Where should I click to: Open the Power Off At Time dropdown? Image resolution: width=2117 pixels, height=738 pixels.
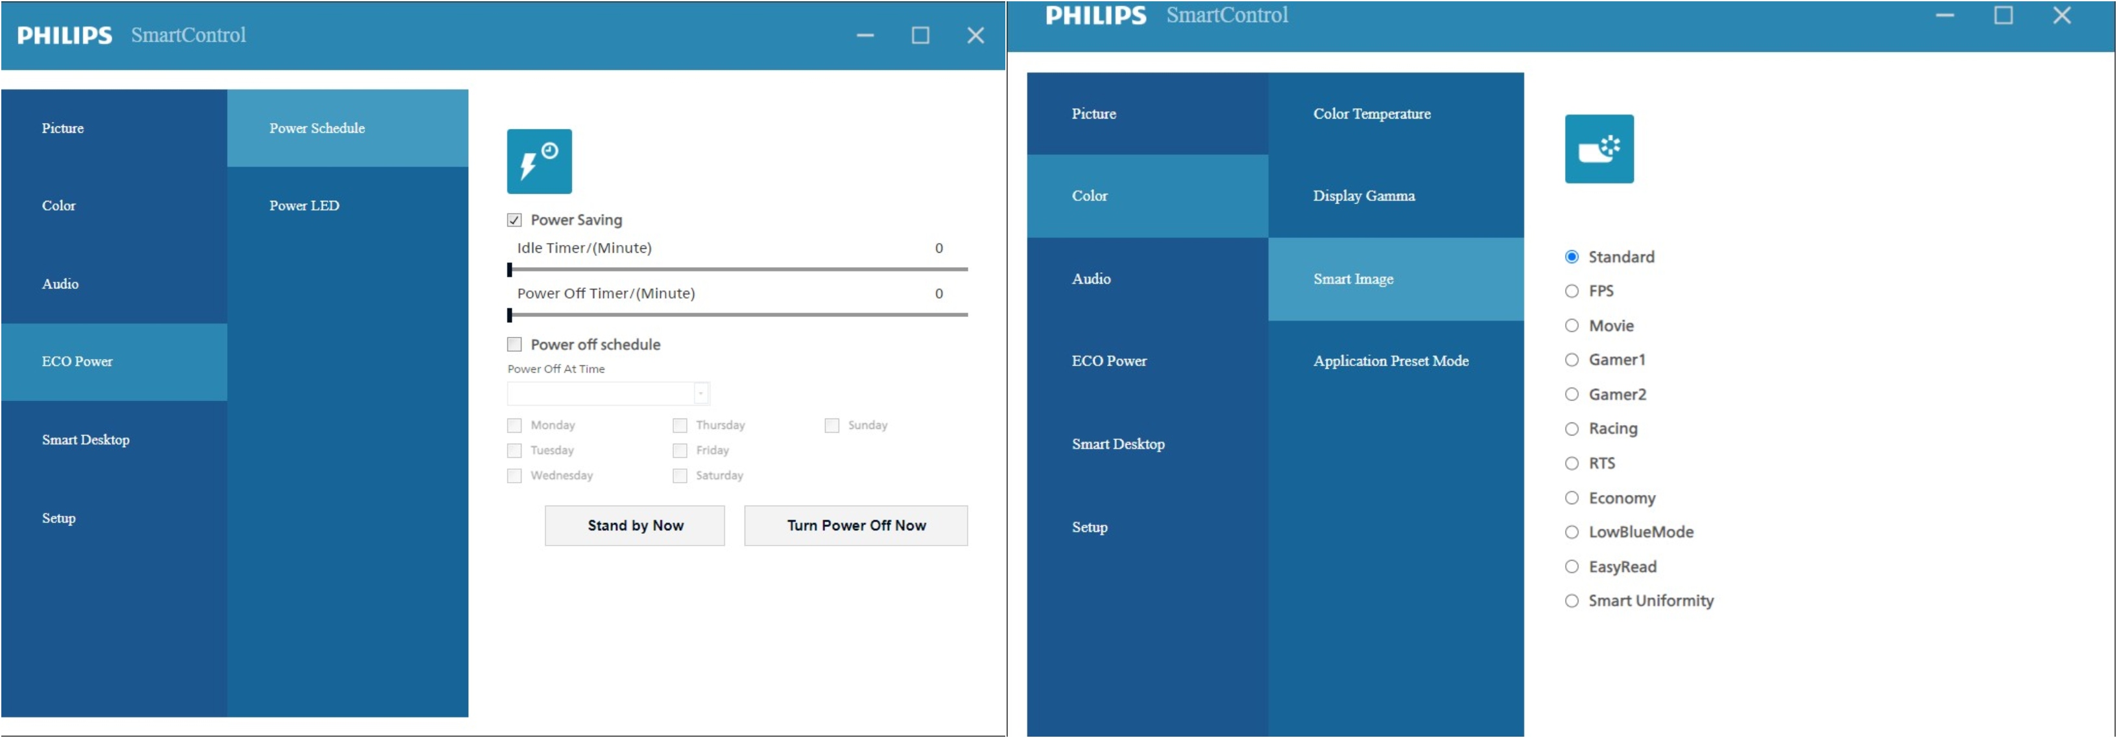700,394
